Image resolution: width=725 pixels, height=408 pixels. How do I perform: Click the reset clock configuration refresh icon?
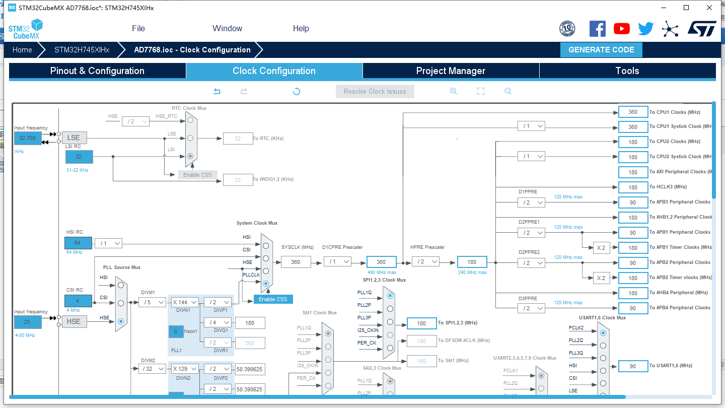click(x=297, y=91)
